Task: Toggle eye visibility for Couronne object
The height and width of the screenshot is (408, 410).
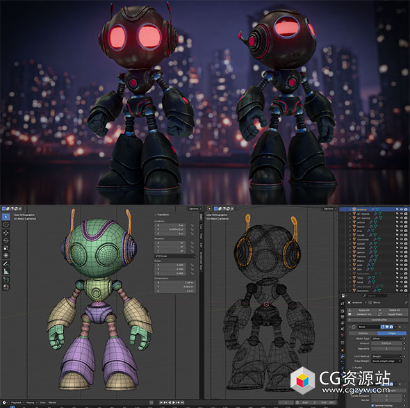Action: point(402,239)
